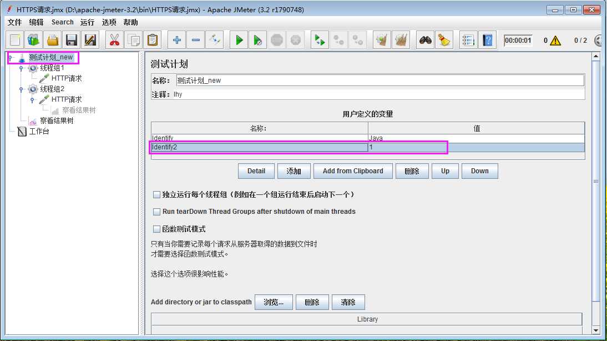Open the 文件 menu
Image resolution: width=607 pixels, height=341 pixels.
click(15, 22)
